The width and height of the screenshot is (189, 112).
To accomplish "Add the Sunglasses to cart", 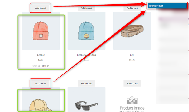I will (x=86, y=83).
